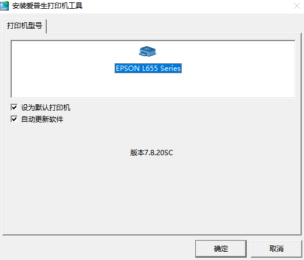304x260 pixels.
Task: Select the EPSON L655 Series printer icon
Action: pos(148,52)
